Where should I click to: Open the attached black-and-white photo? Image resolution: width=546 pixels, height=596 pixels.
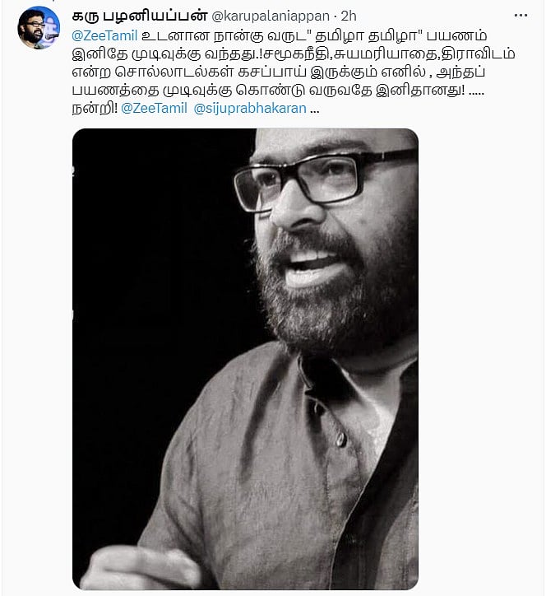click(245, 359)
